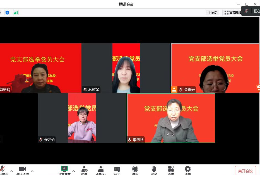Start recording with the record icon
The image size is (260, 175).
click(x=135, y=169)
